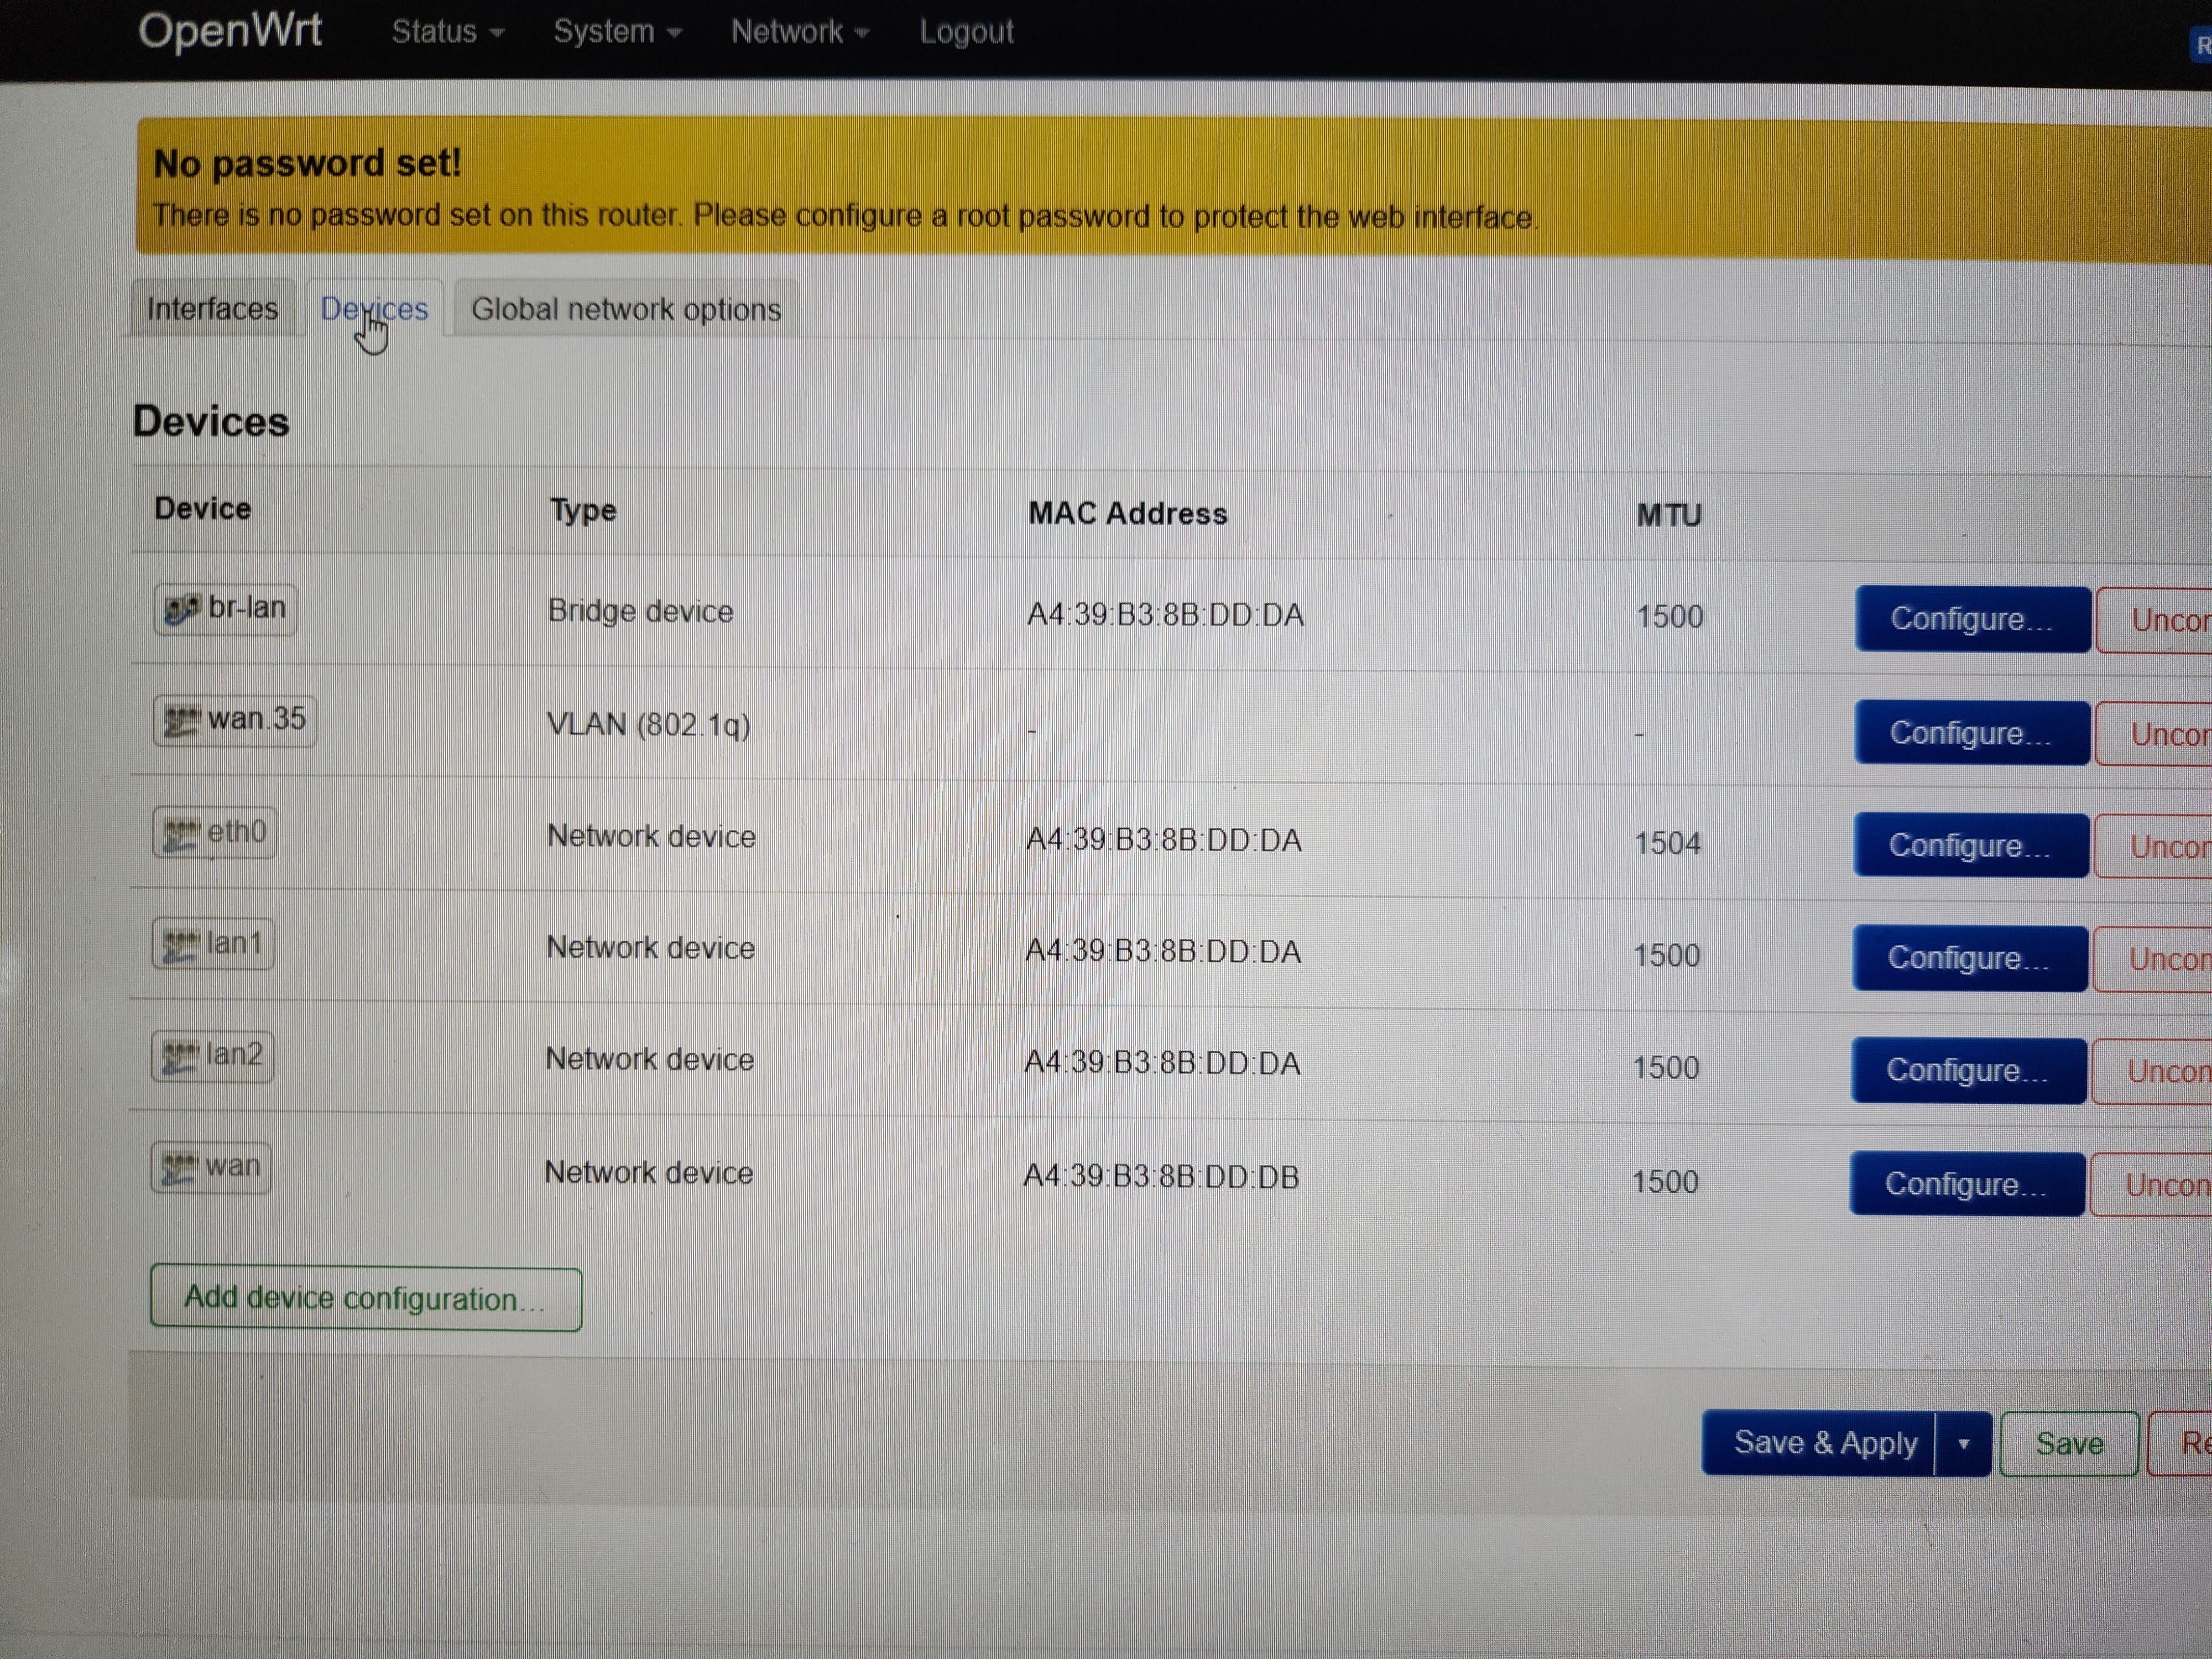Click Logout in the top bar
Screen dimensions: 2212x1659
(x=966, y=32)
